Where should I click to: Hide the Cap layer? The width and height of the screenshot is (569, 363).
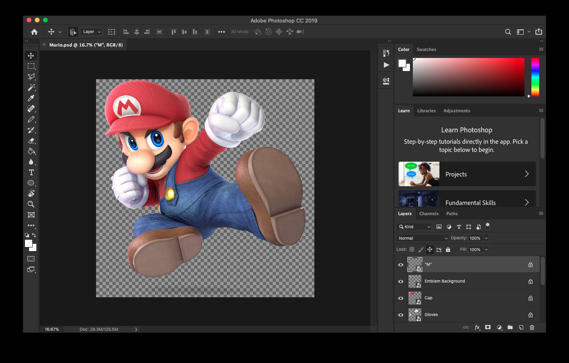pyautogui.click(x=401, y=298)
